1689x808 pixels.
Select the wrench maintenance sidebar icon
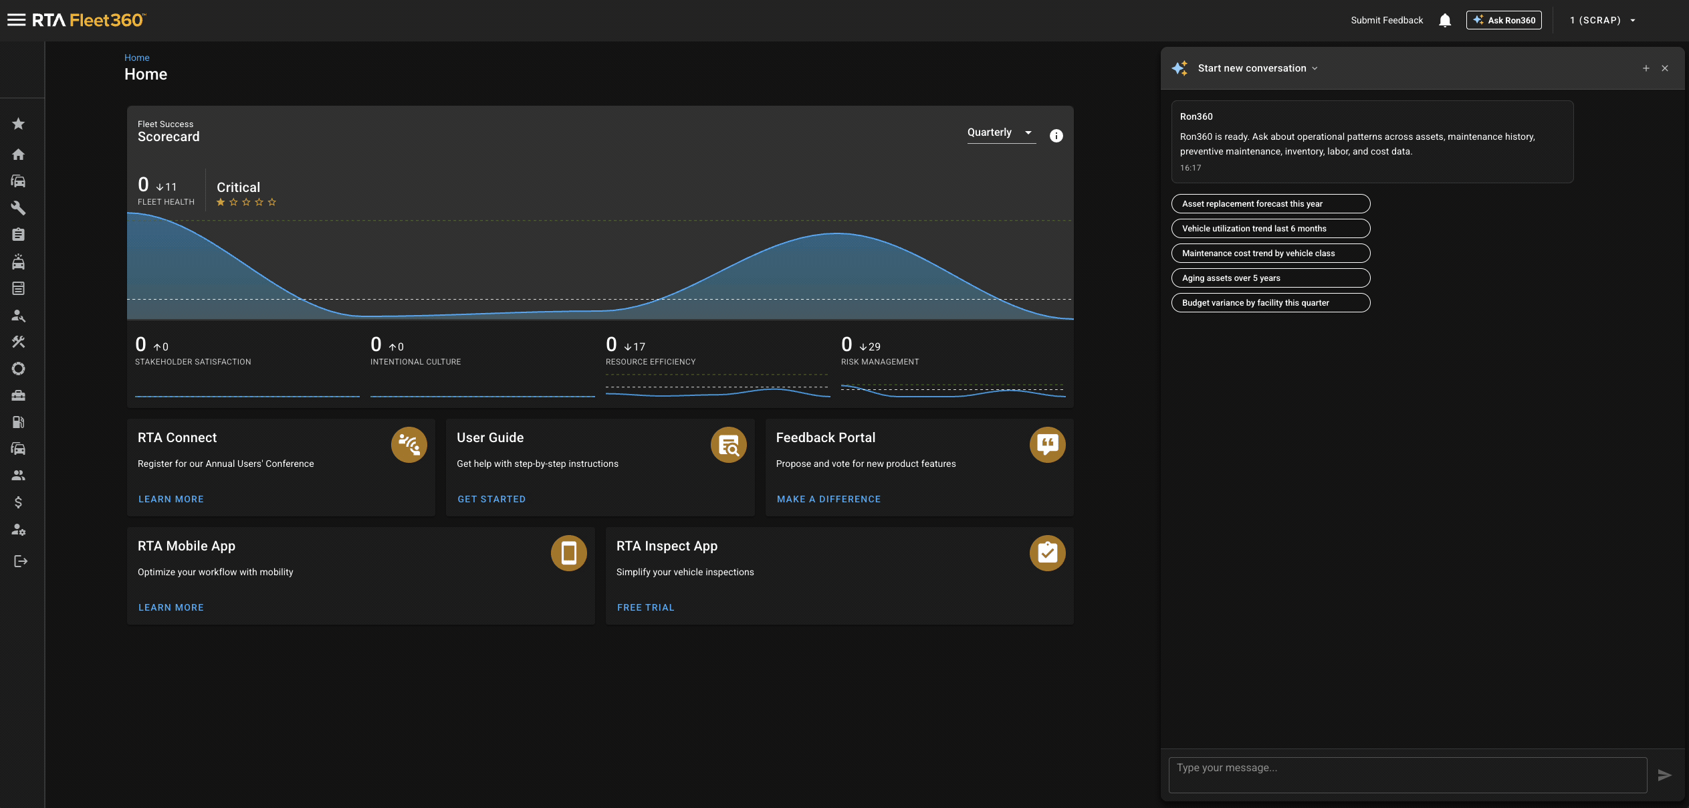(x=19, y=208)
